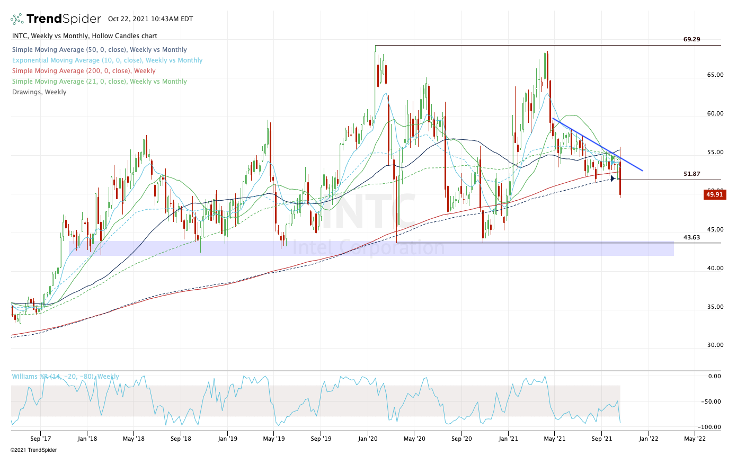Click the 43.63 support level label
Viewport: 737px width, 455px height.
692,237
